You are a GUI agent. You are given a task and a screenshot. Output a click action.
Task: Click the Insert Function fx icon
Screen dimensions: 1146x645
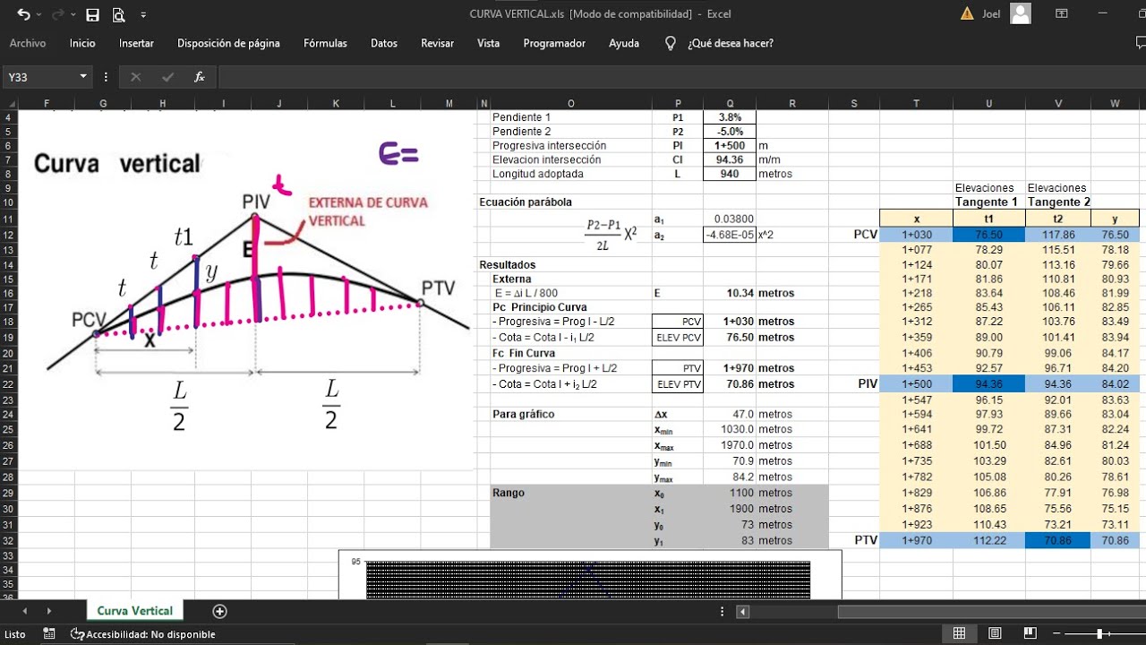click(200, 77)
